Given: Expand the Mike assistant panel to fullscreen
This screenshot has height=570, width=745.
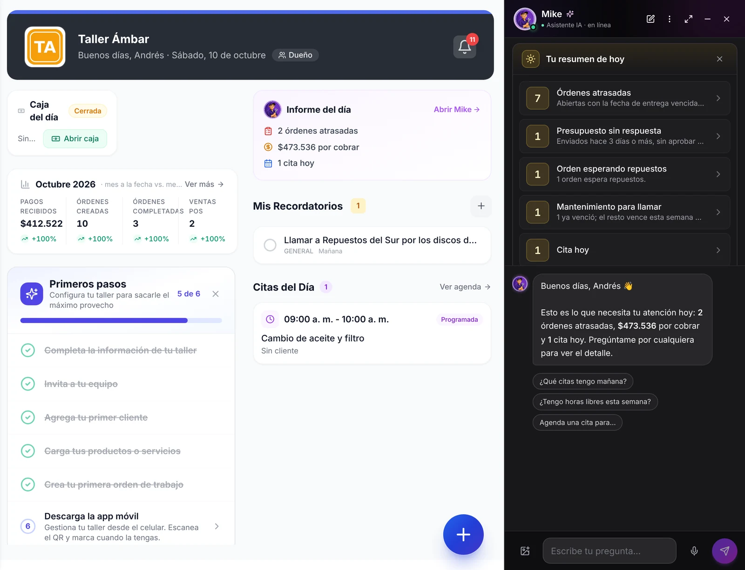Looking at the screenshot, I should pyautogui.click(x=688, y=19).
